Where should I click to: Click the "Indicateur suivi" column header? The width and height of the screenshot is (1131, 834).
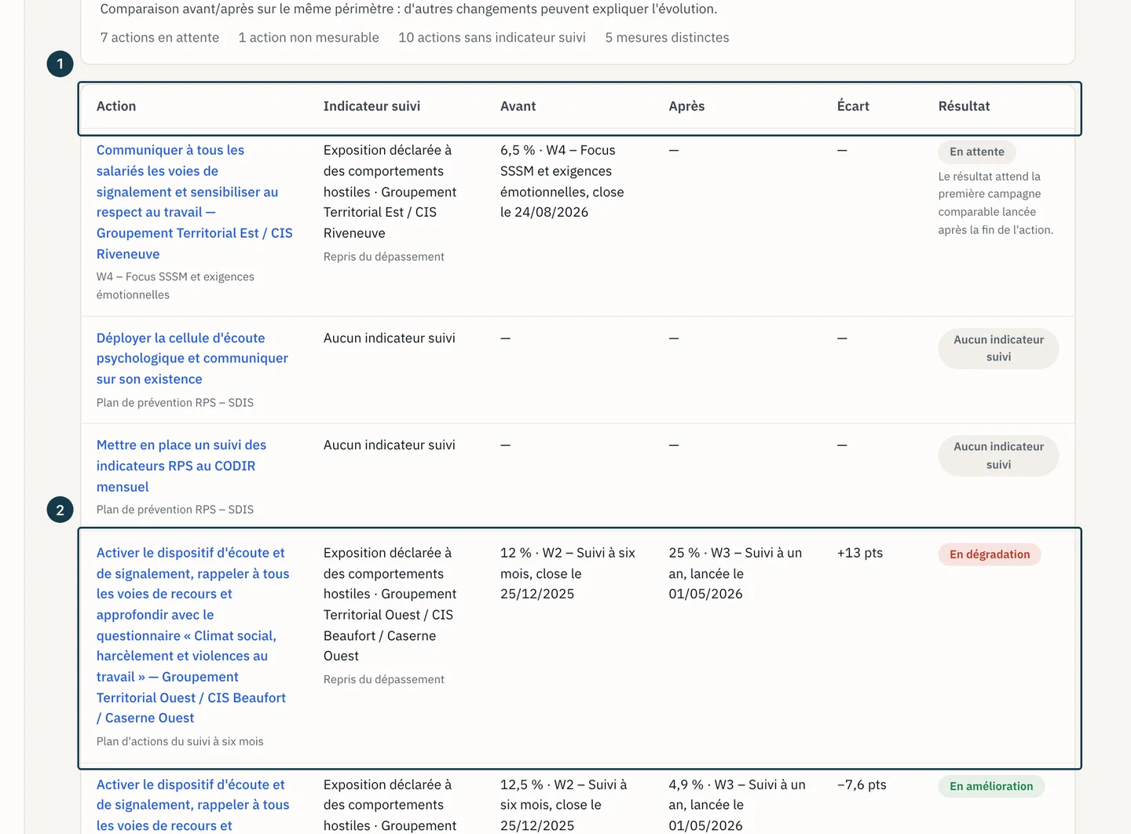pyautogui.click(x=372, y=106)
